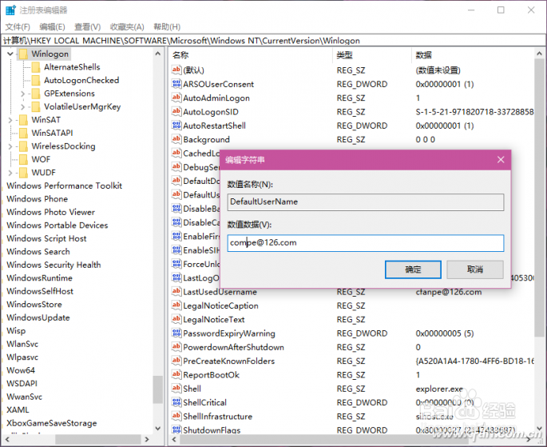Expand the GPExtensions subkey
The image size is (547, 447).
(22, 94)
